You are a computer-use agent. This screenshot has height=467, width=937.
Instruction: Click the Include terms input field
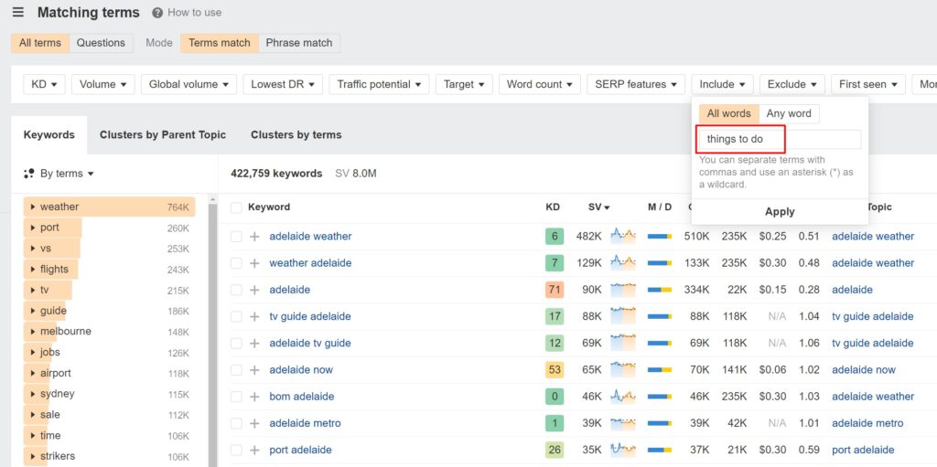tap(781, 139)
